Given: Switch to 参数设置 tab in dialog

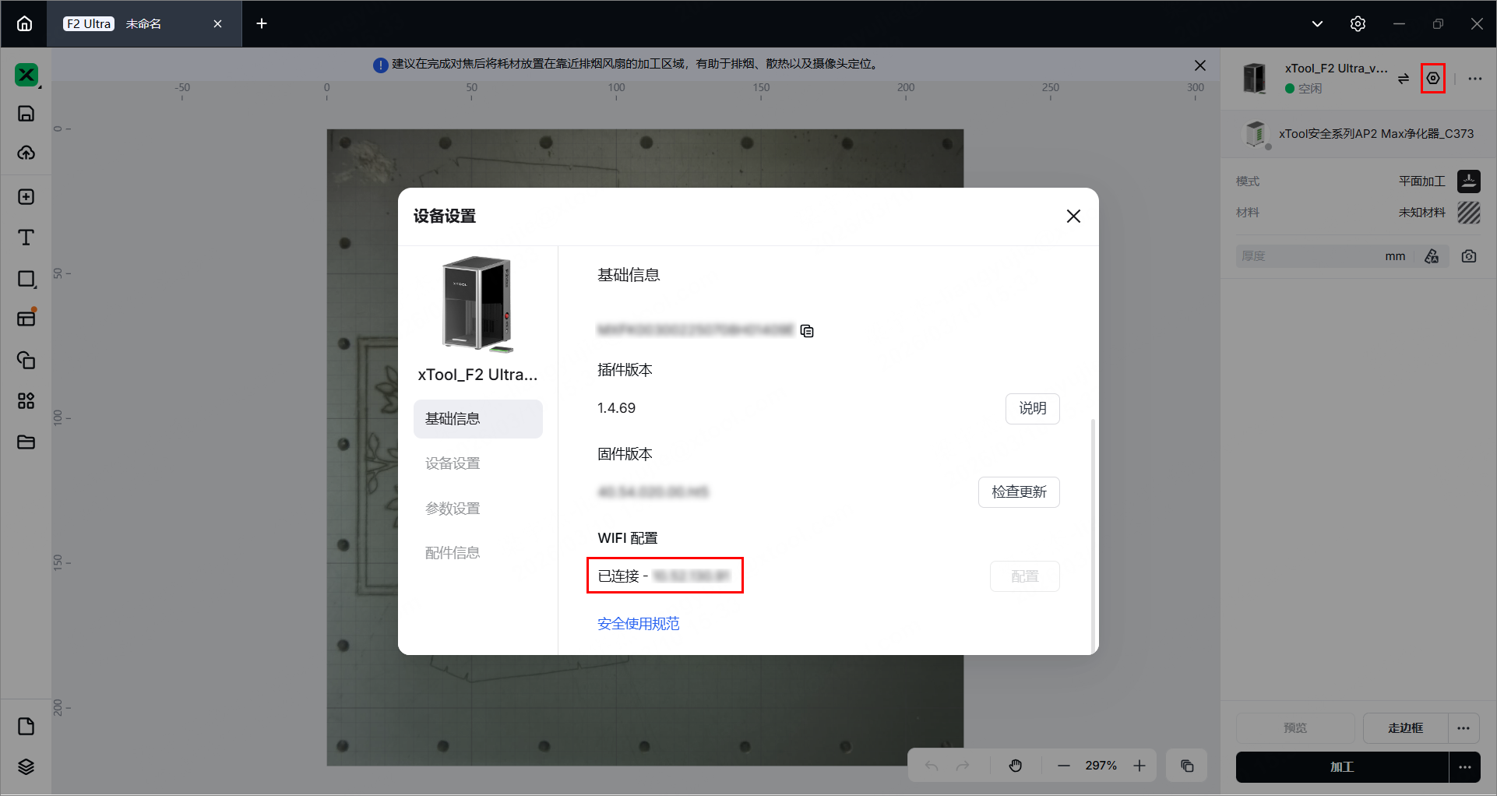Looking at the screenshot, I should [453, 509].
